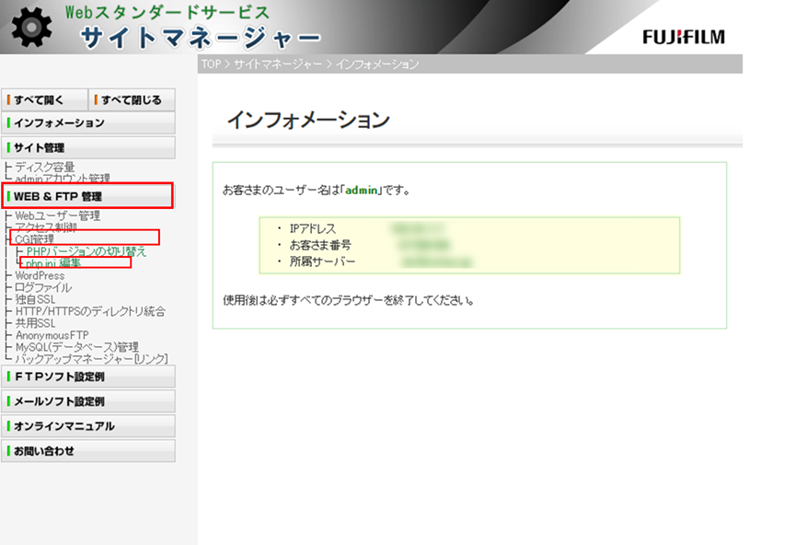796x545 pixels.
Task: Open the php.ini 編集 link
Action: click(x=53, y=263)
